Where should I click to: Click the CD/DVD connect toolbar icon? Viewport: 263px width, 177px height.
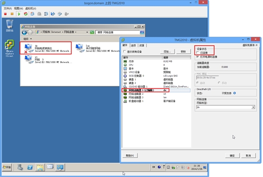pyautogui.click(x=60, y=14)
